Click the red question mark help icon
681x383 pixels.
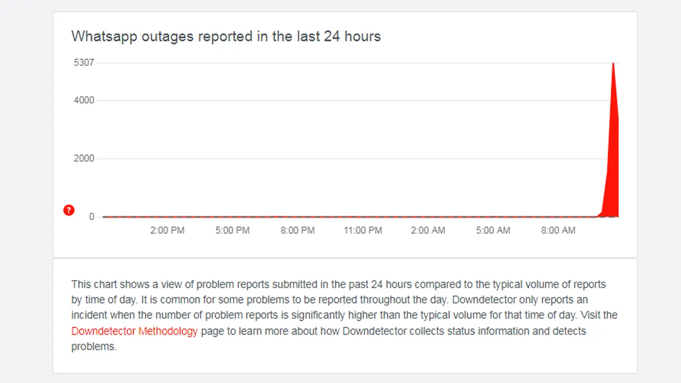69,210
